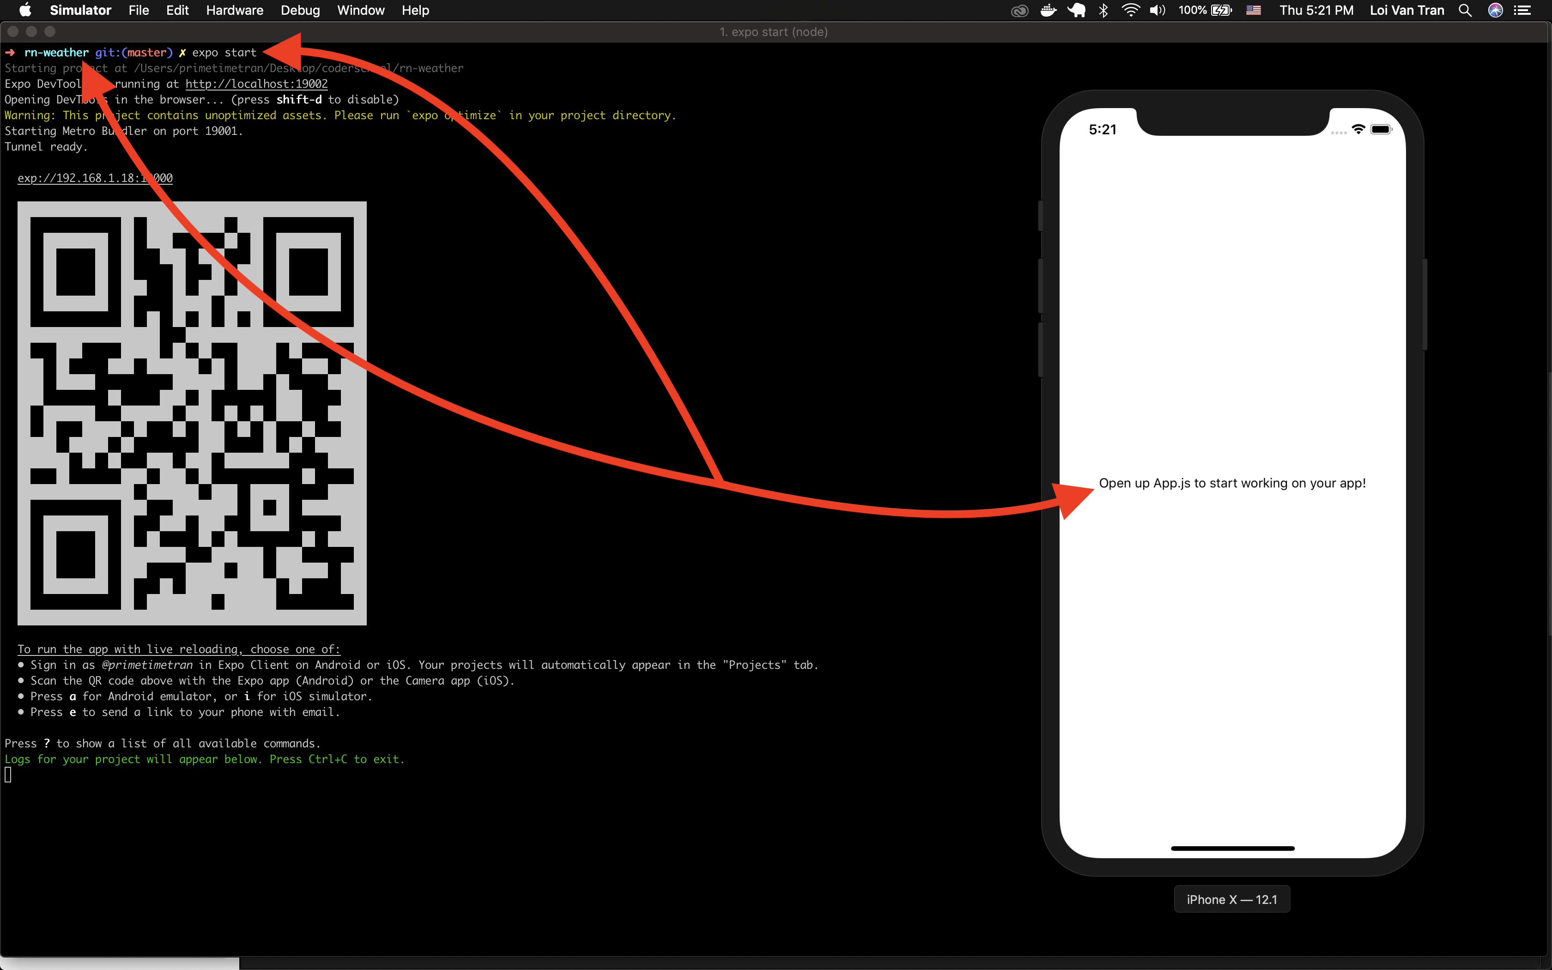Open the Help menu
Image resolution: width=1552 pixels, height=970 pixels.
pos(416,10)
